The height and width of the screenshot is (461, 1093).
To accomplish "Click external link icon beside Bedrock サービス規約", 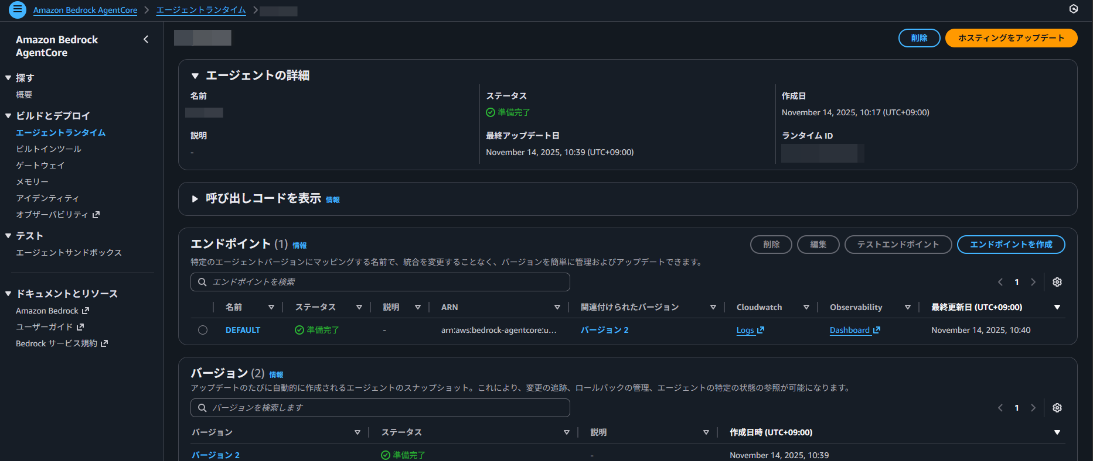I will pos(104,343).
